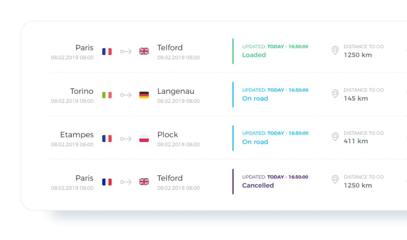Click the route arrow between Etampes and Plock
Screen dimensions: 407x240
(x=126, y=139)
